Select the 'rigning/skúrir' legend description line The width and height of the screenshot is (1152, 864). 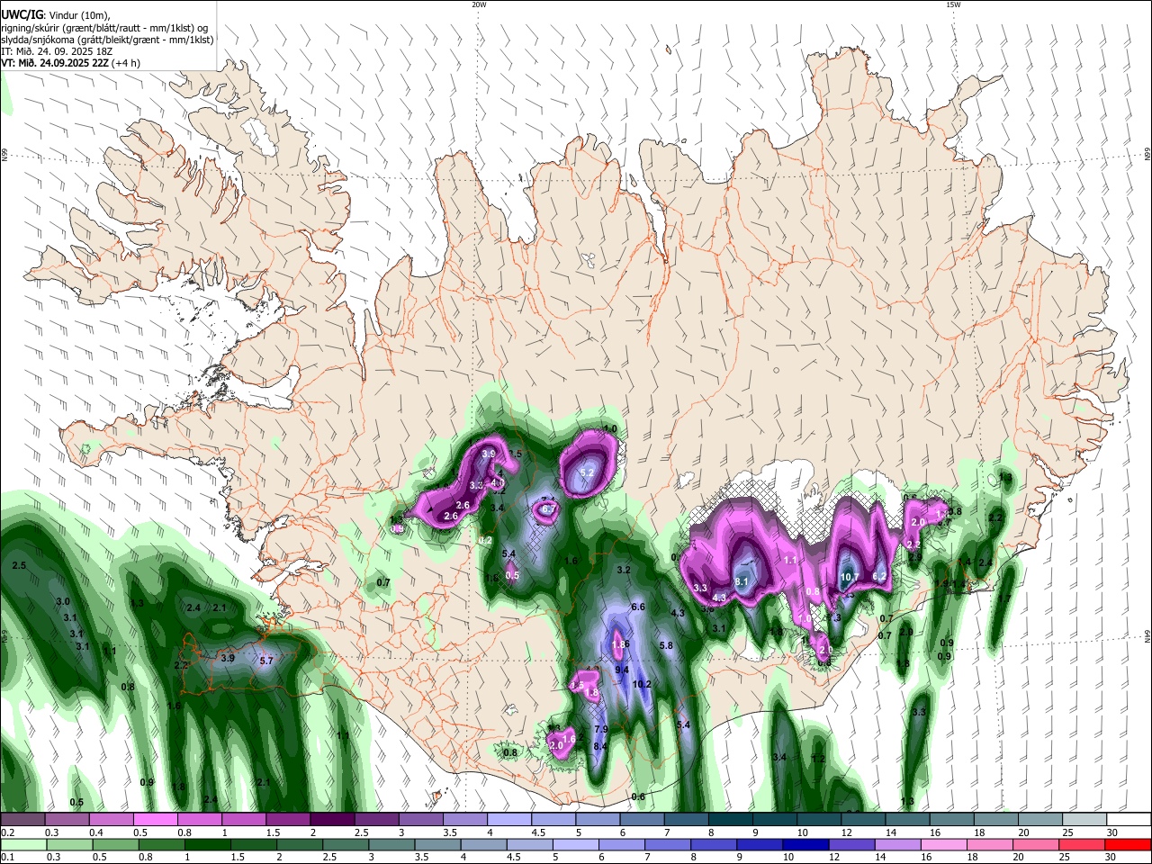pos(105,27)
